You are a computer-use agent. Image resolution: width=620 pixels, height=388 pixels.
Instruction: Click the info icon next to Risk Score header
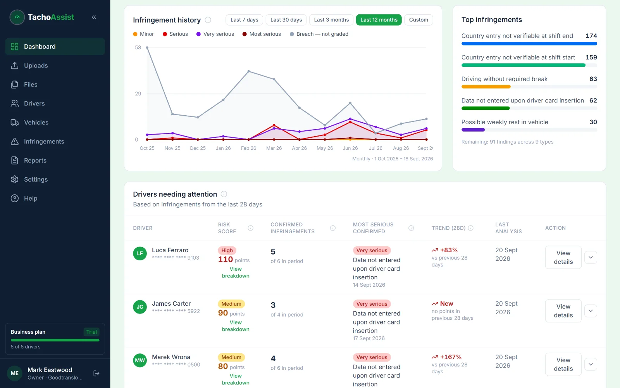pyautogui.click(x=251, y=228)
